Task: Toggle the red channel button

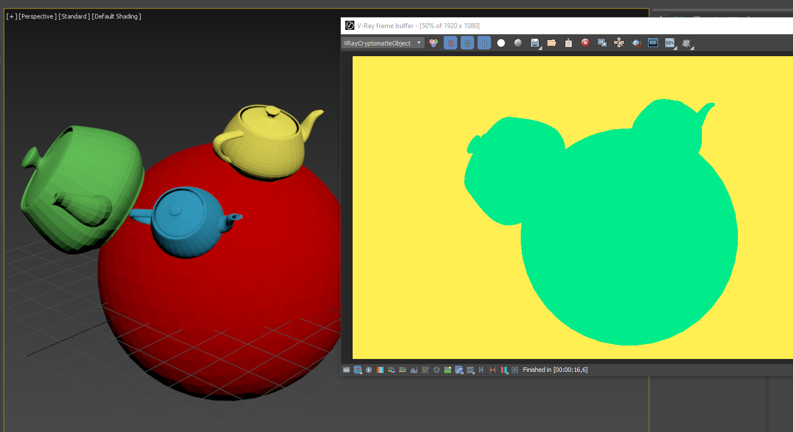Action: (450, 43)
